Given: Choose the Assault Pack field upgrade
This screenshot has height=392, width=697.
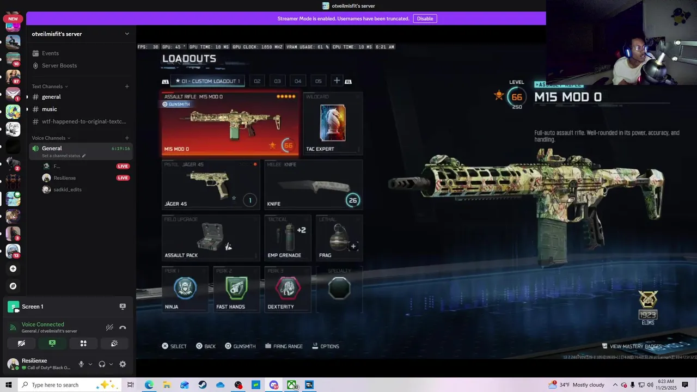Looking at the screenshot, I should 211,237.
